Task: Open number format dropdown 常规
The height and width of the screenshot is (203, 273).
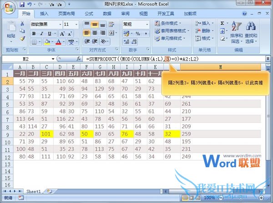Action: click(x=147, y=25)
